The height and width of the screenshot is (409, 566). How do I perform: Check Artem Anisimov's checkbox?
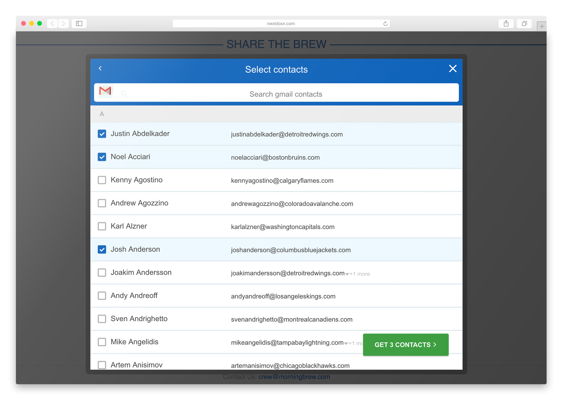point(102,365)
